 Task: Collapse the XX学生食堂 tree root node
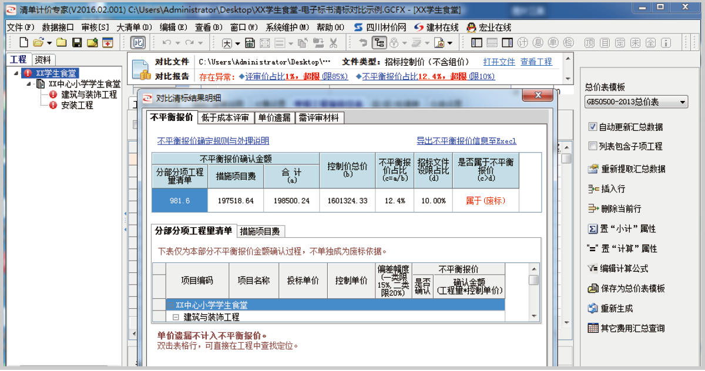point(16,73)
